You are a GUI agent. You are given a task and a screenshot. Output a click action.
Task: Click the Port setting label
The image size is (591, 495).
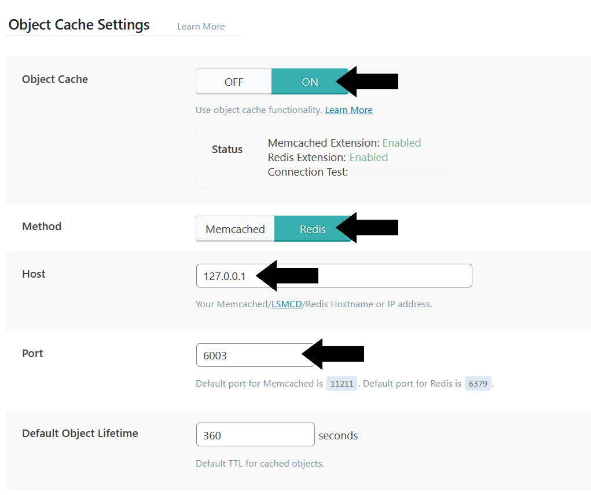click(32, 354)
